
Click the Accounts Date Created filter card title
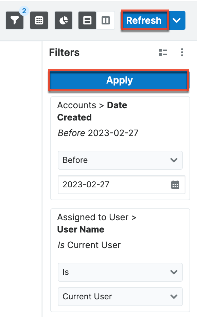click(x=92, y=111)
